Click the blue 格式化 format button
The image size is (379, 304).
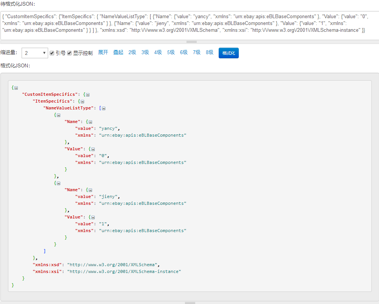pos(229,53)
